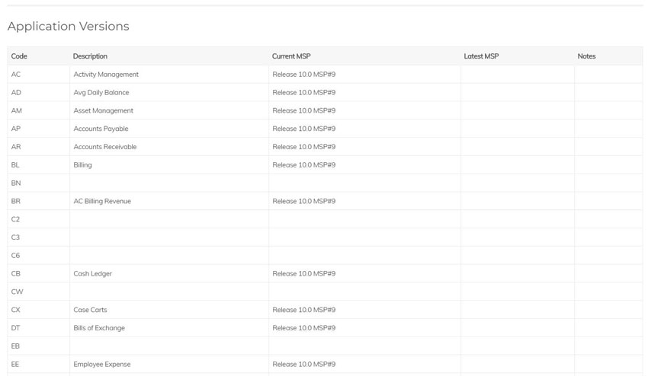Click the Code column header
This screenshot has height=376, width=648.
point(19,56)
